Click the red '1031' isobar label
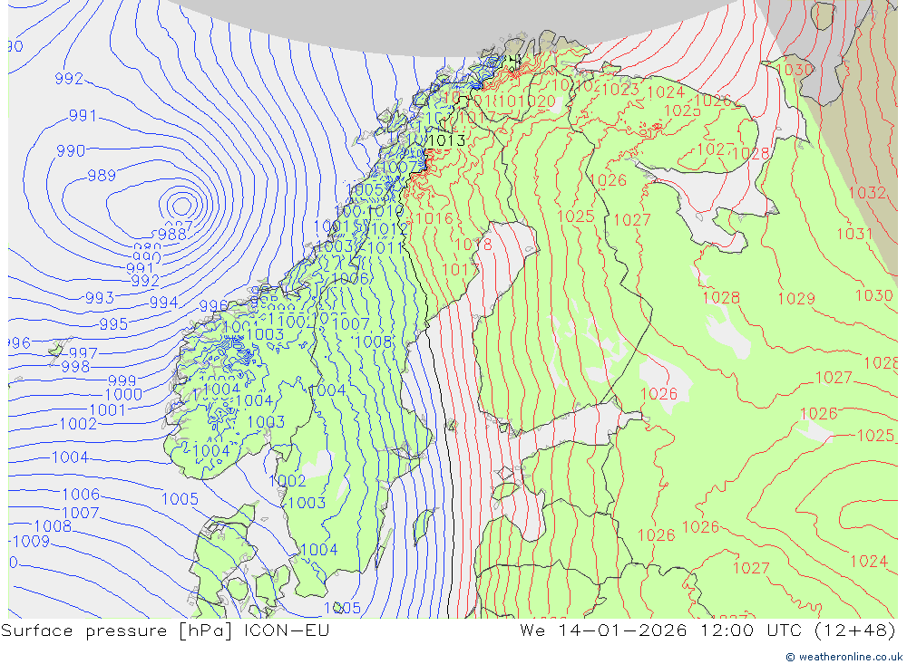Screen dimensions: 907x664 (854, 234)
